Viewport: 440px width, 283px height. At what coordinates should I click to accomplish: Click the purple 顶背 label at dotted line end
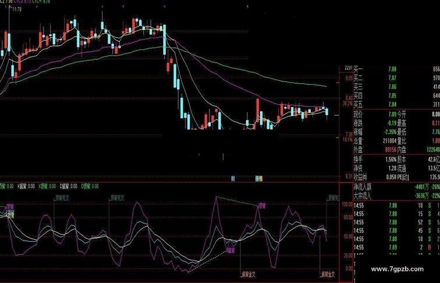262,206
